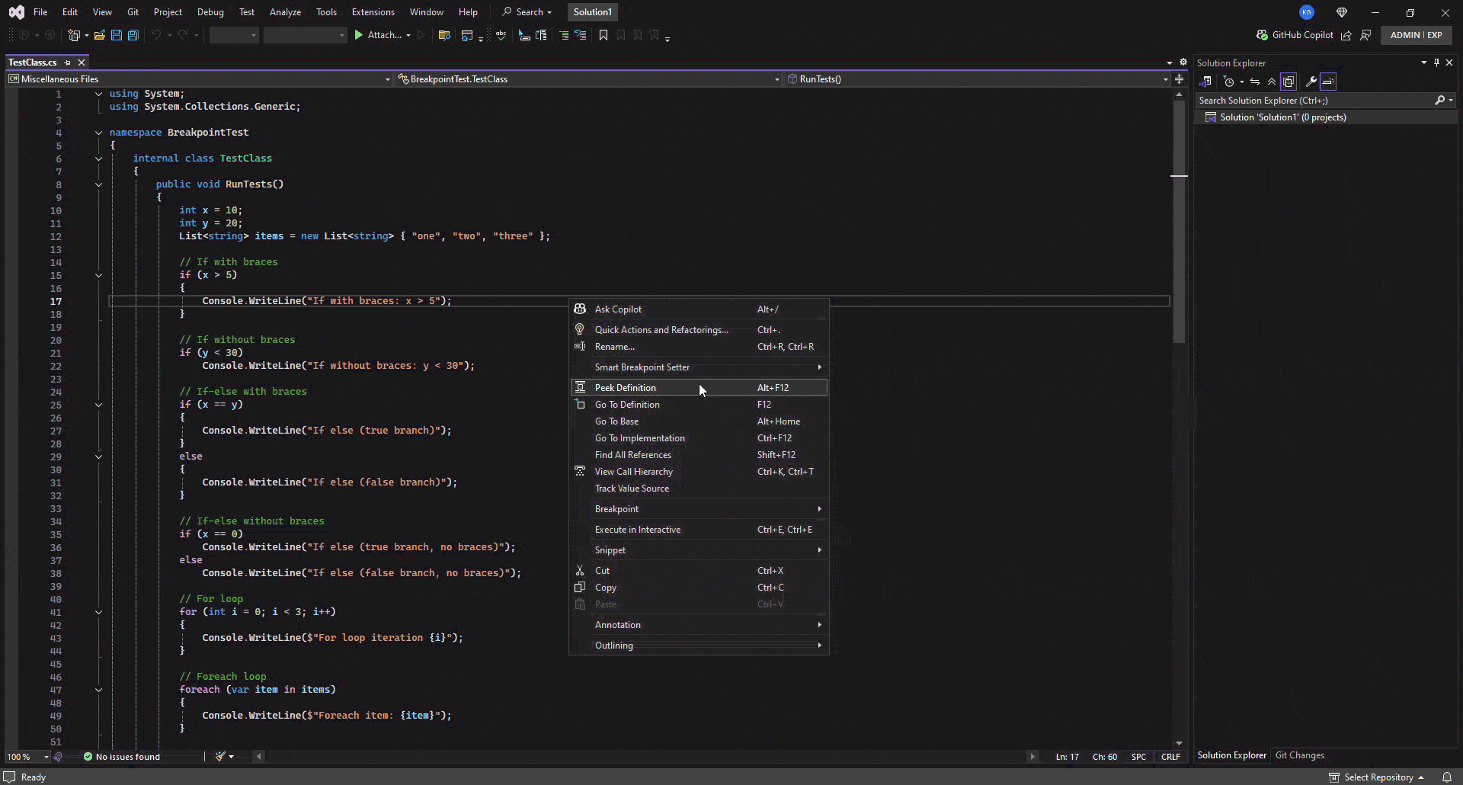Open the BreakpointTest.TestClass type dropdown
This screenshot has height=785, width=1463.
pyautogui.click(x=589, y=79)
